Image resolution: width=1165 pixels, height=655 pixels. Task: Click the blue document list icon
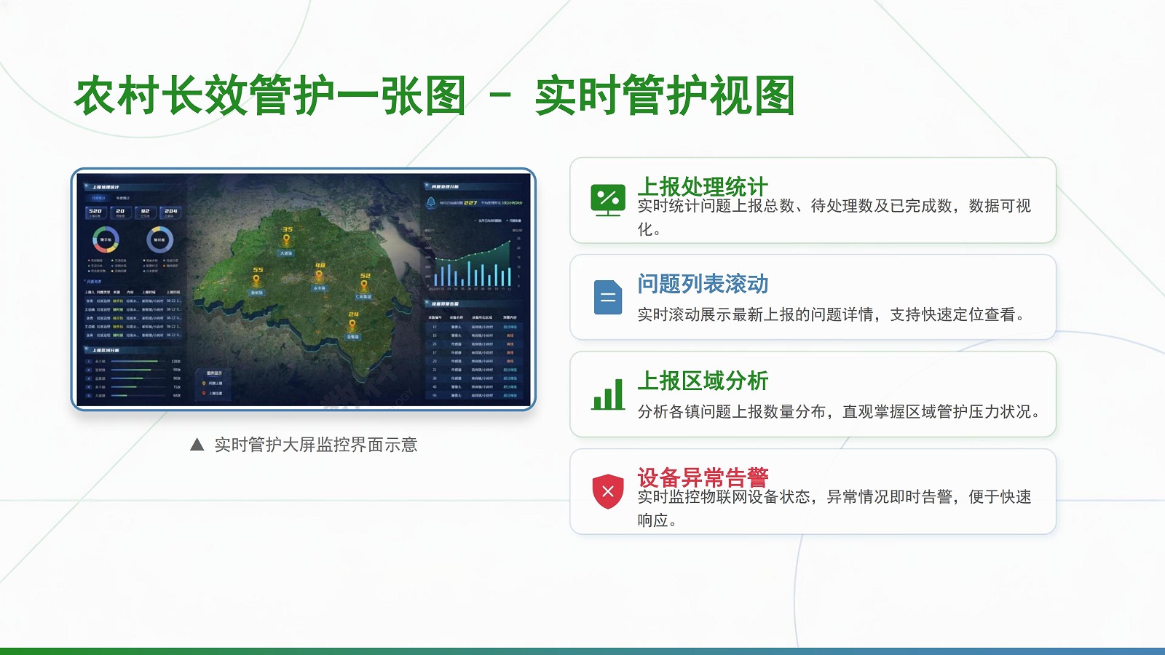(608, 297)
